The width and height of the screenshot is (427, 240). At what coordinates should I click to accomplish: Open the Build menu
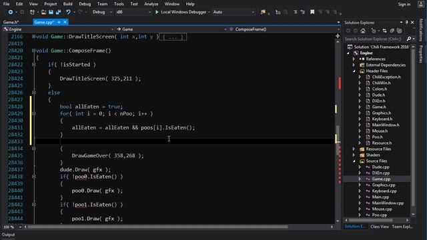(x=67, y=4)
